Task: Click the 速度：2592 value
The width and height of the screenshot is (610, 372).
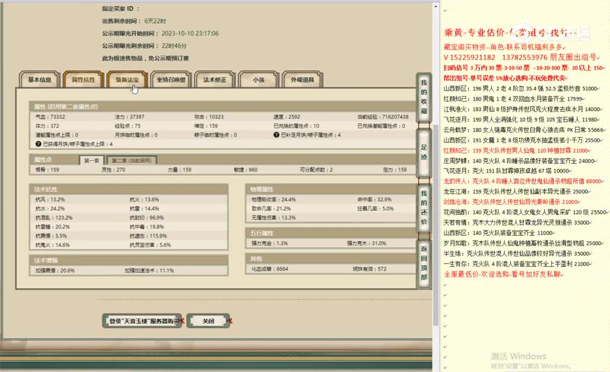Action: [287, 117]
